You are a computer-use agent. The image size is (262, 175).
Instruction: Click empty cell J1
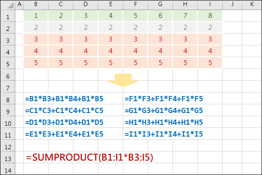[232, 16]
